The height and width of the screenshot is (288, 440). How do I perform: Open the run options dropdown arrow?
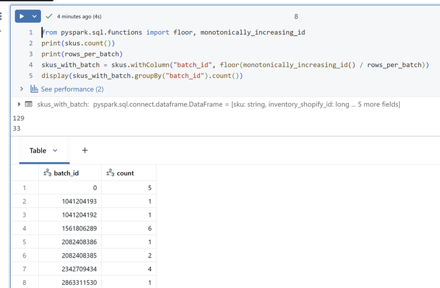click(34, 16)
